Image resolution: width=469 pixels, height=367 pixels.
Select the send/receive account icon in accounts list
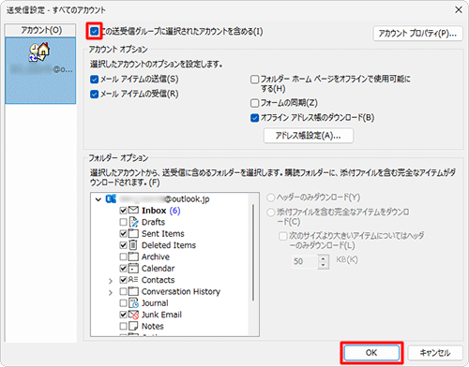click(39, 52)
